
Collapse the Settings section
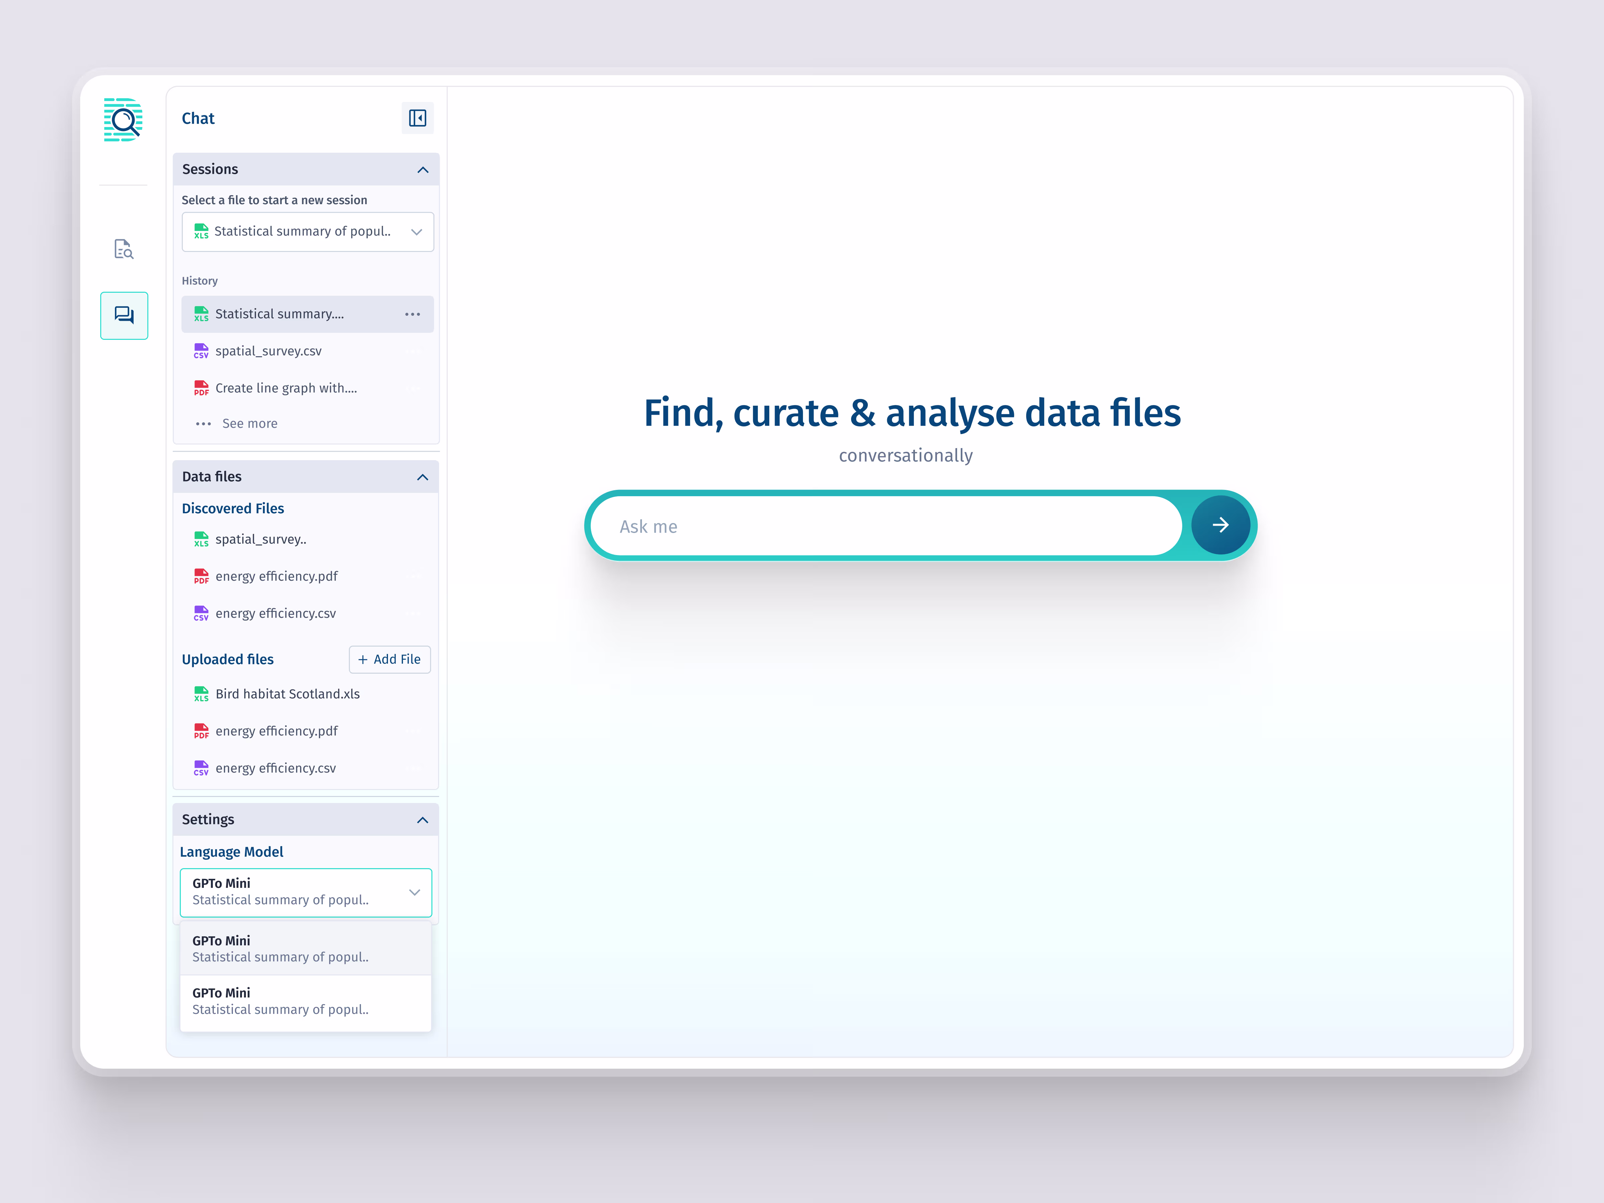[423, 820]
